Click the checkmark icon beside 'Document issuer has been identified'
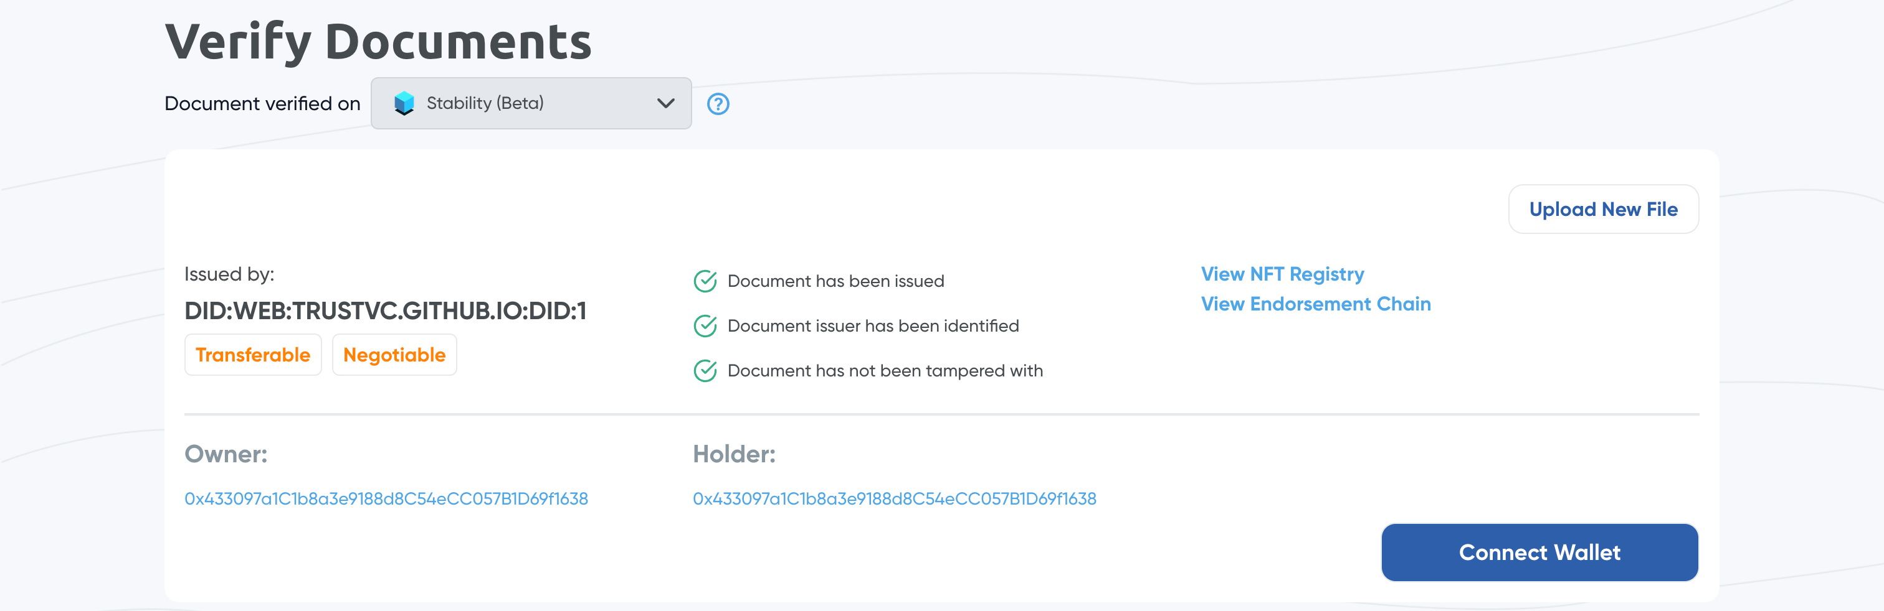This screenshot has height=611, width=1884. coord(704,325)
